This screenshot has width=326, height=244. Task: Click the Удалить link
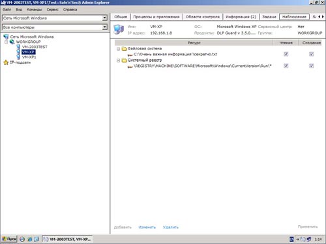pos(171,227)
